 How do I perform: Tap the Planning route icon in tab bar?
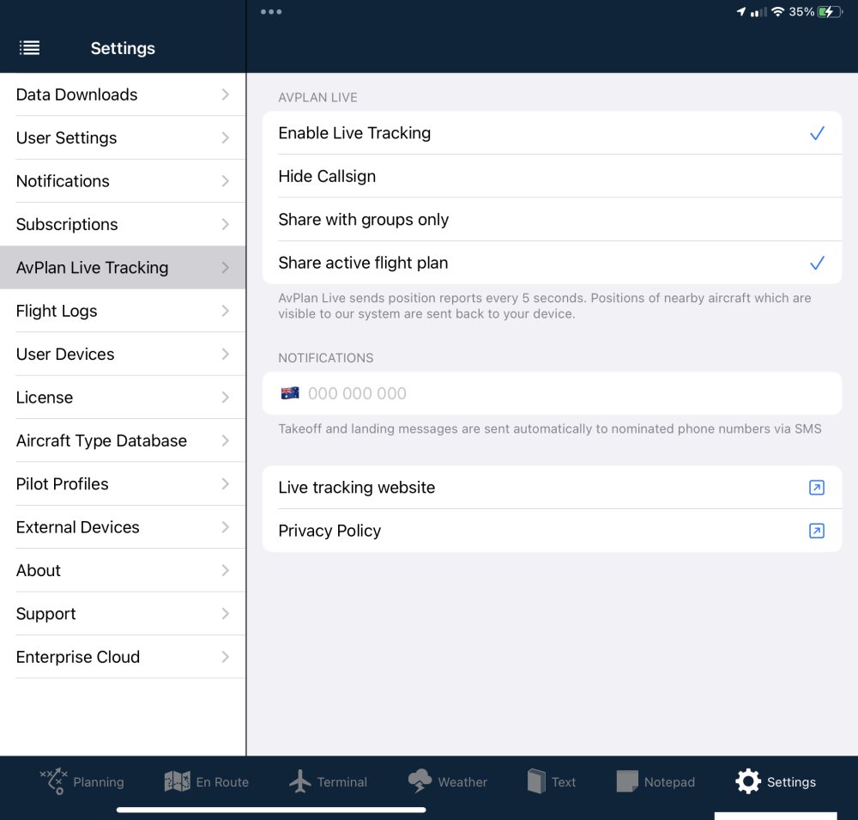53,781
